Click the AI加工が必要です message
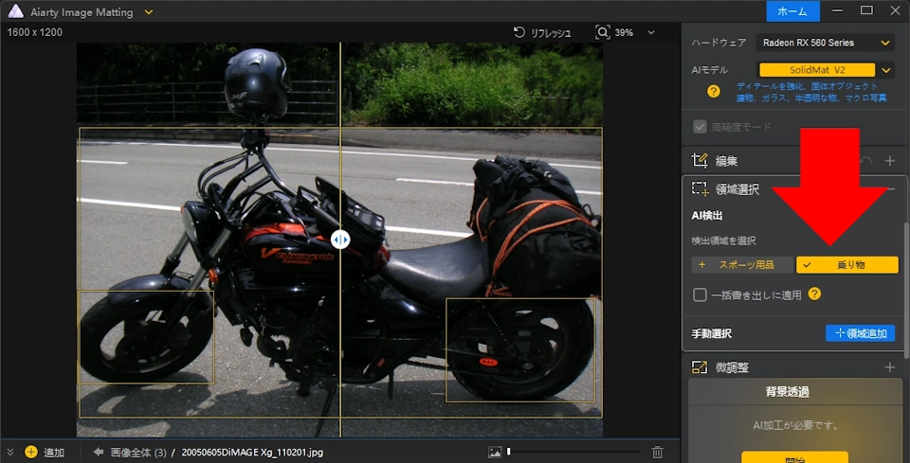Viewport: 910px width, 463px height. pyautogui.click(x=795, y=425)
